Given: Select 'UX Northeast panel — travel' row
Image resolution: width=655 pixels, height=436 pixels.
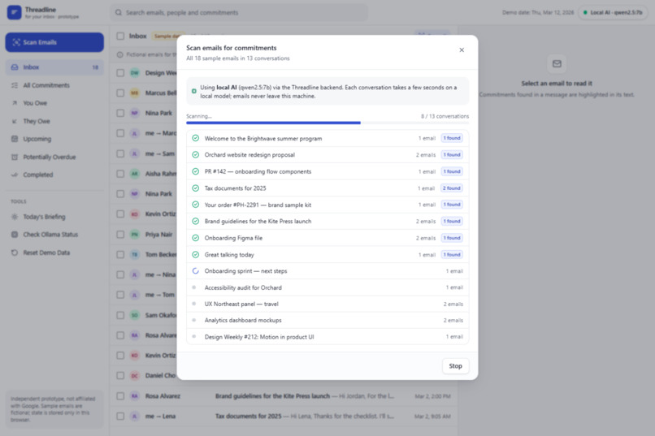Looking at the screenshot, I should pos(327,304).
